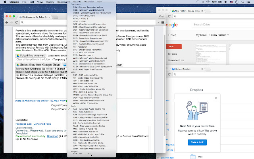Choose CSV - Comma Separated Values format
The width and height of the screenshot is (254, 159).
point(88,7)
